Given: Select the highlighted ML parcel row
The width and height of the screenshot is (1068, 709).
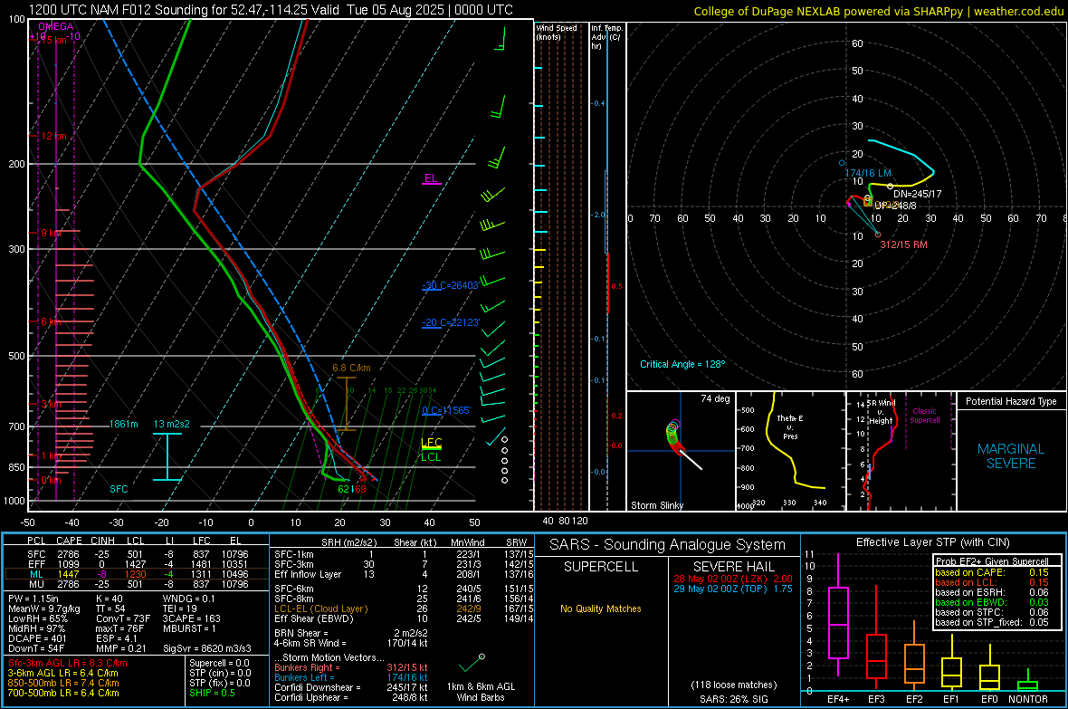Looking at the screenshot, I should coord(137,574).
